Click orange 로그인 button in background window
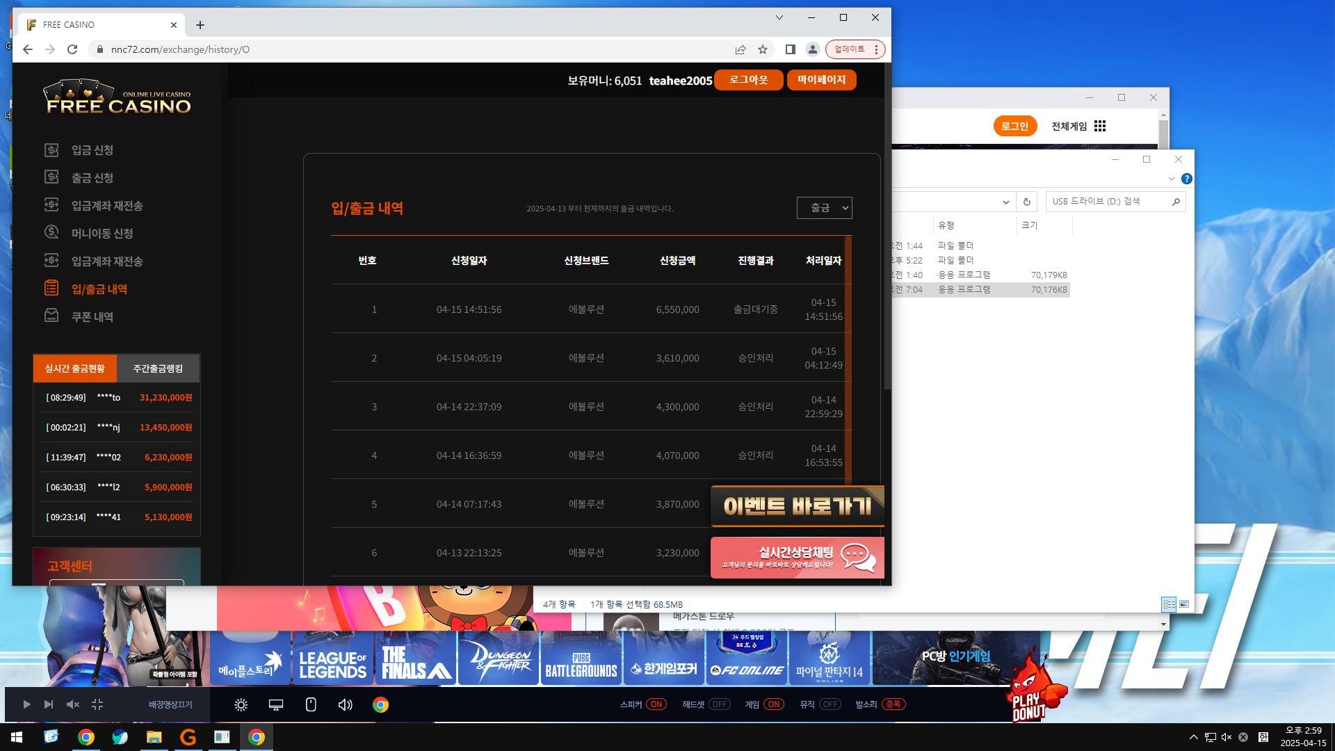Screen dimensions: 1335x751 tap(1015, 126)
